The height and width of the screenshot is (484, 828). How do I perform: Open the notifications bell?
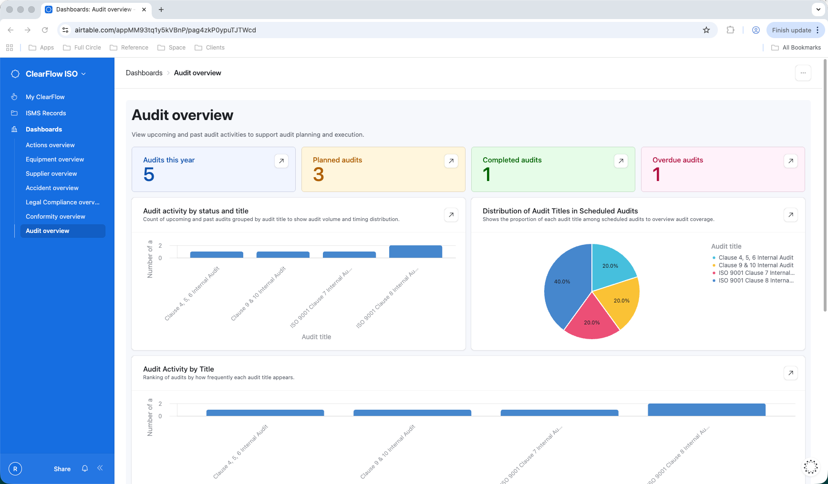click(85, 469)
